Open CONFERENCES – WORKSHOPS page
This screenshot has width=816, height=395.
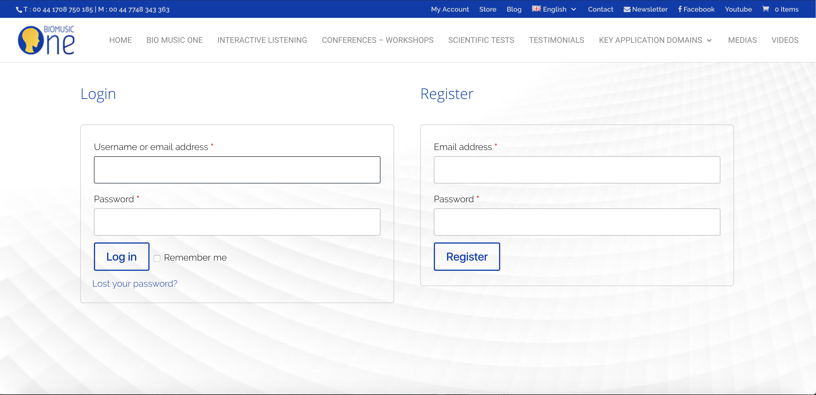(x=378, y=40)
